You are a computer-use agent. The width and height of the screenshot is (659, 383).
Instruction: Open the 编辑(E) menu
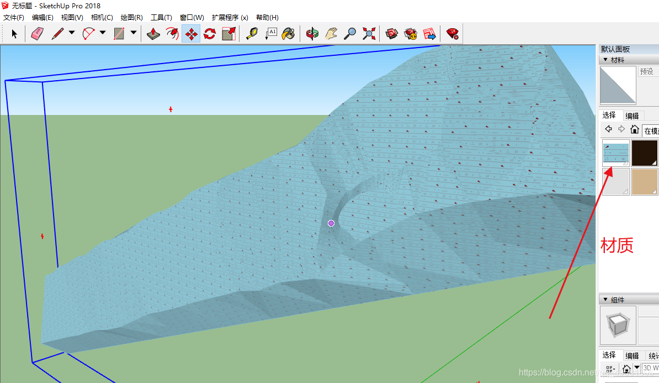click(x=42, y=17)
